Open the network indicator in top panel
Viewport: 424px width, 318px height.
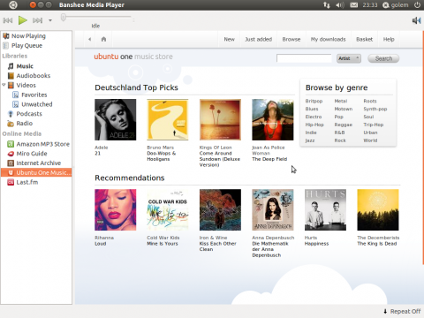327,4
